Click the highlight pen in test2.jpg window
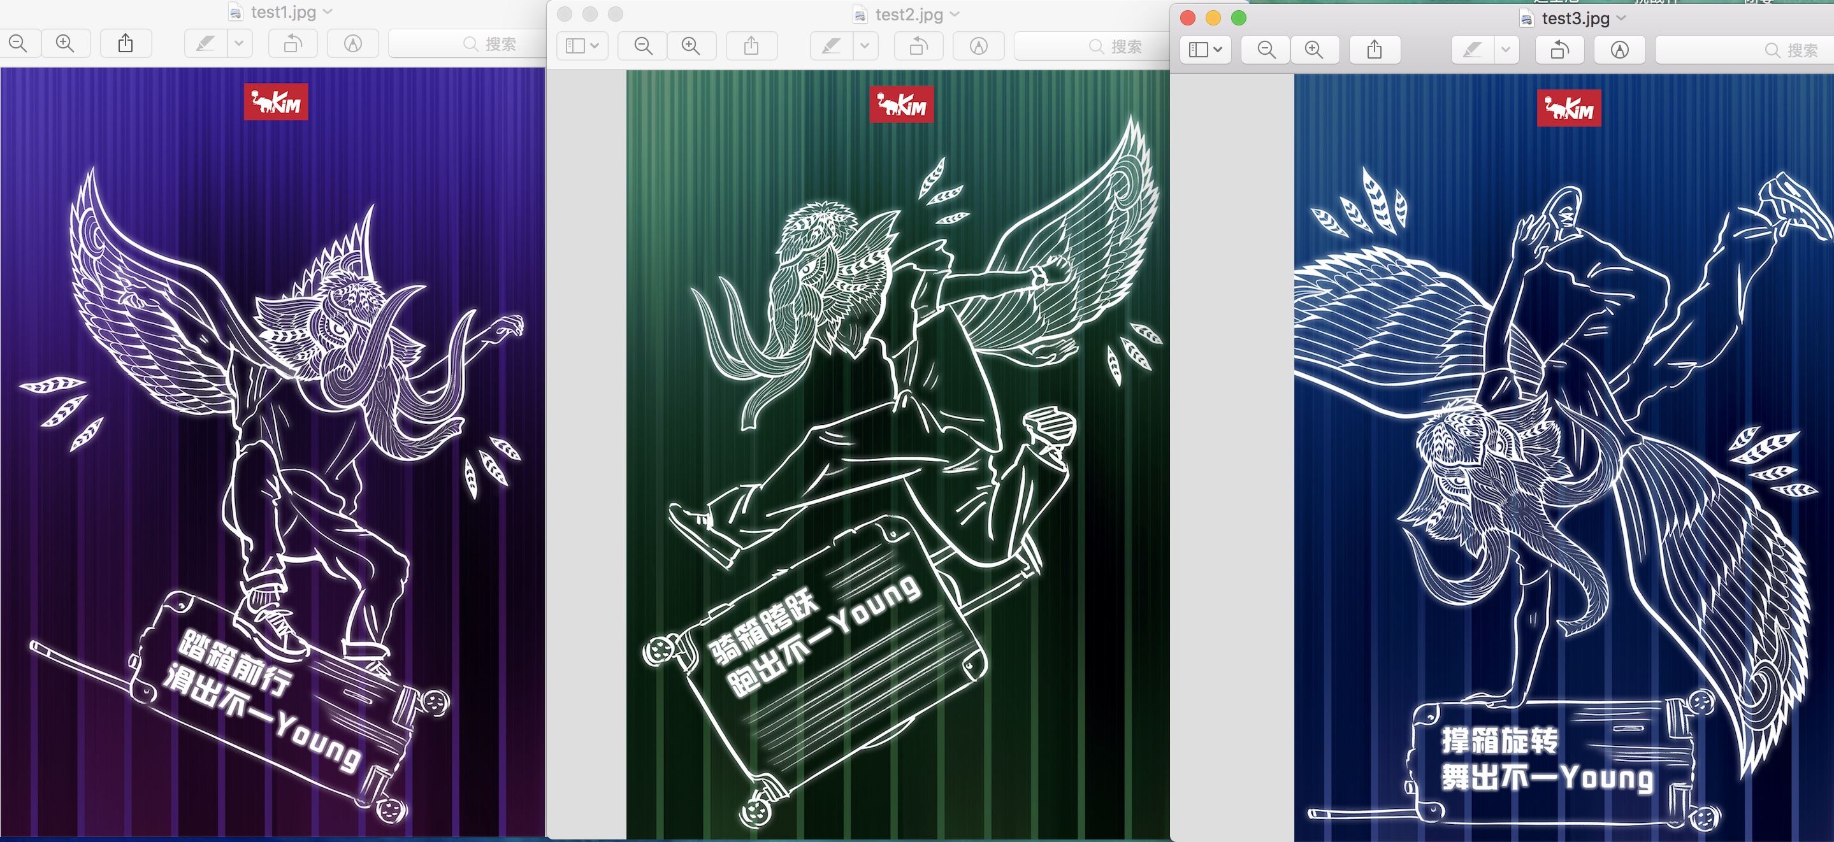The image size is (1834, 842). pos(831,47)
